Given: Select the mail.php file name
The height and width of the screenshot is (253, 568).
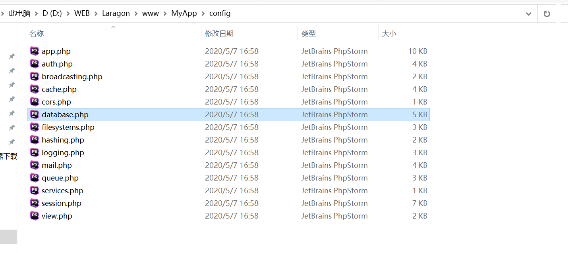Looking at the screenshot, I should tap(57, 165).
